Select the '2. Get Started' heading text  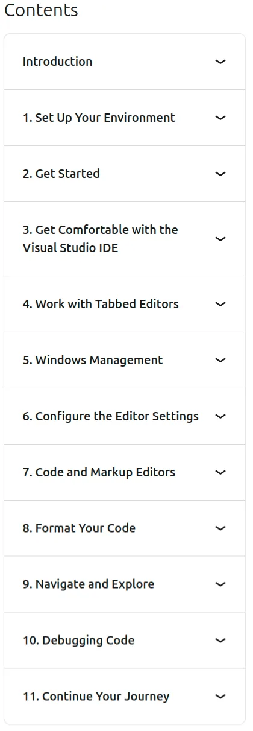(x=61, y=174)
